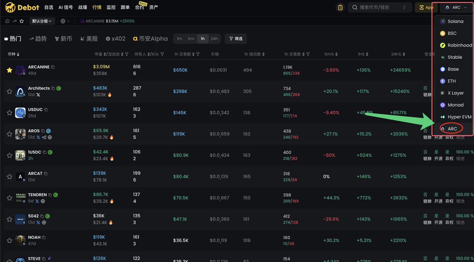474x262 pixels.
Task: Copy the ARCAT contract address
Action: [x=46, y=174]
